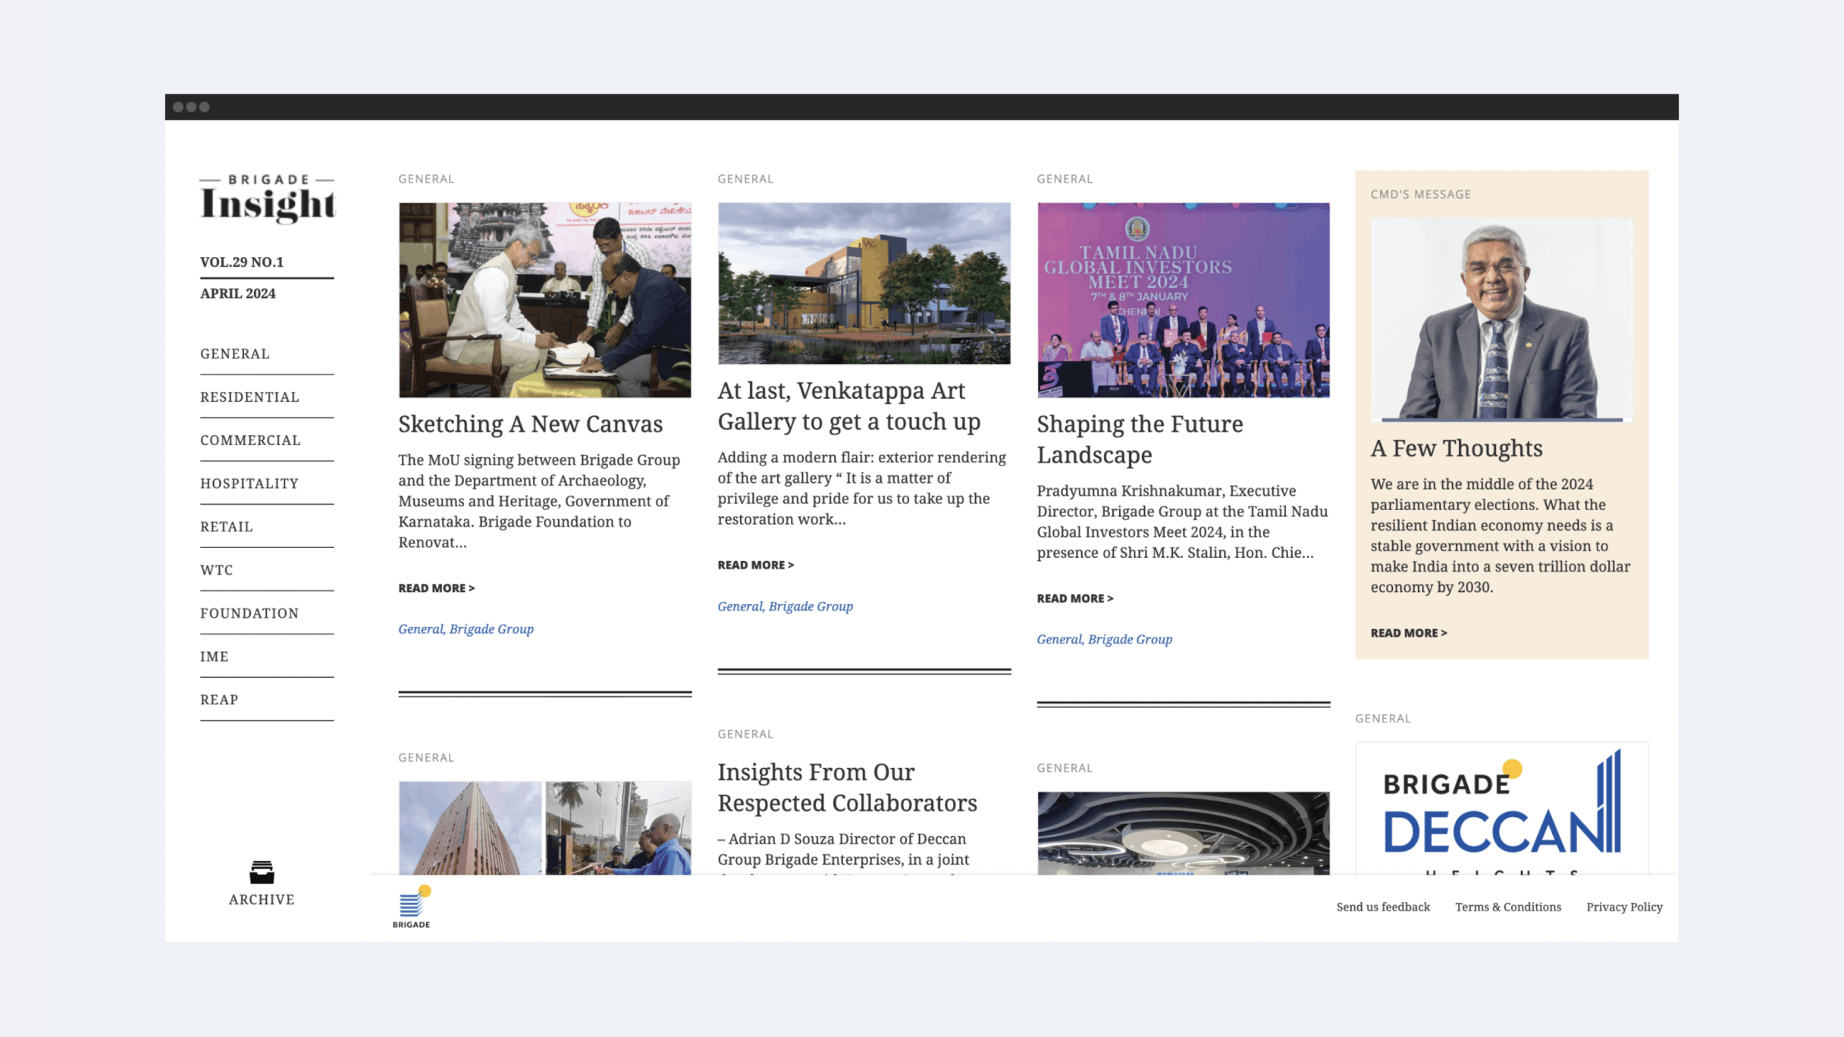This screenshot has height=1037, width=1844.
Task: Select the IME sidebar category
Action: pos(215,656)
